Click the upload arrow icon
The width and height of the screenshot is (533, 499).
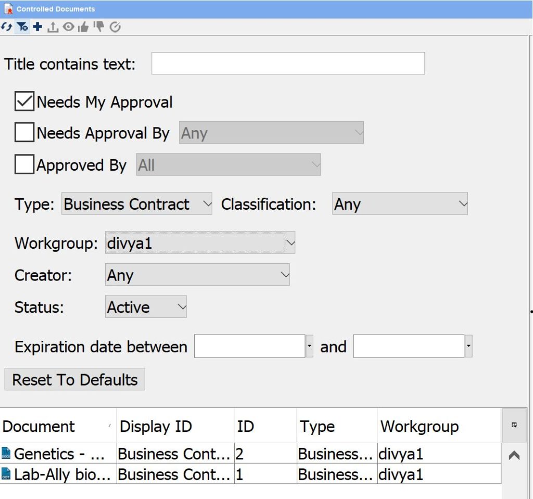(x=53, y=28)
